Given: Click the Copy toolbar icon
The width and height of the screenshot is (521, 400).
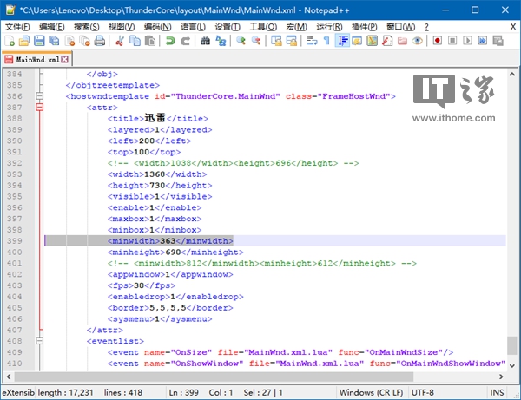Looking at the screenshot, I should coord(135,41).
